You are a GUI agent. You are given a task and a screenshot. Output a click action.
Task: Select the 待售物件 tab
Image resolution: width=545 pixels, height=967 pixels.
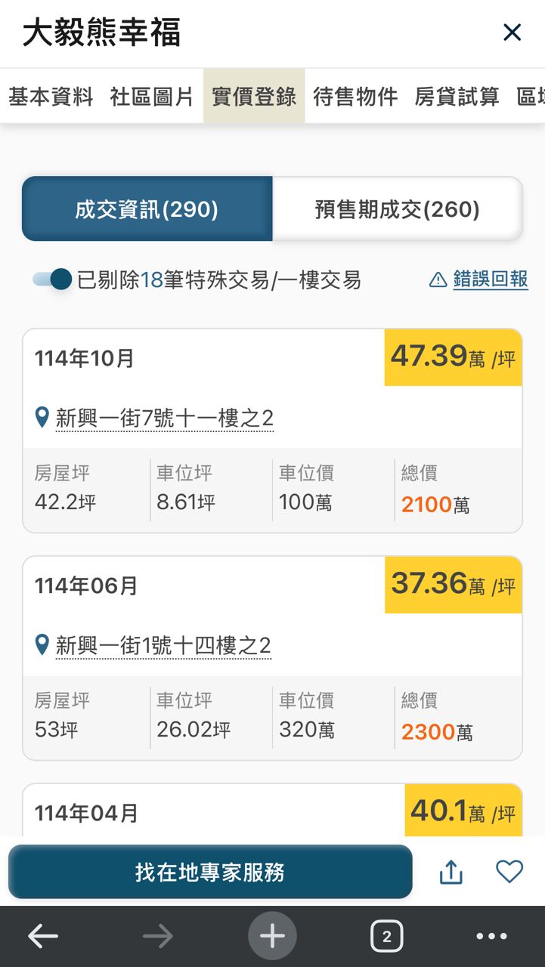(x=355, y=97)
